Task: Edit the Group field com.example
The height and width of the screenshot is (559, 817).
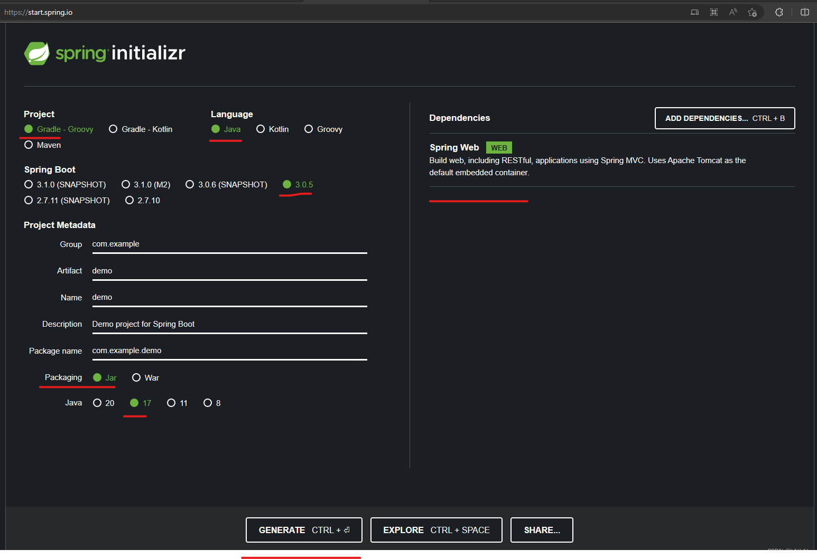Action: 229,244
